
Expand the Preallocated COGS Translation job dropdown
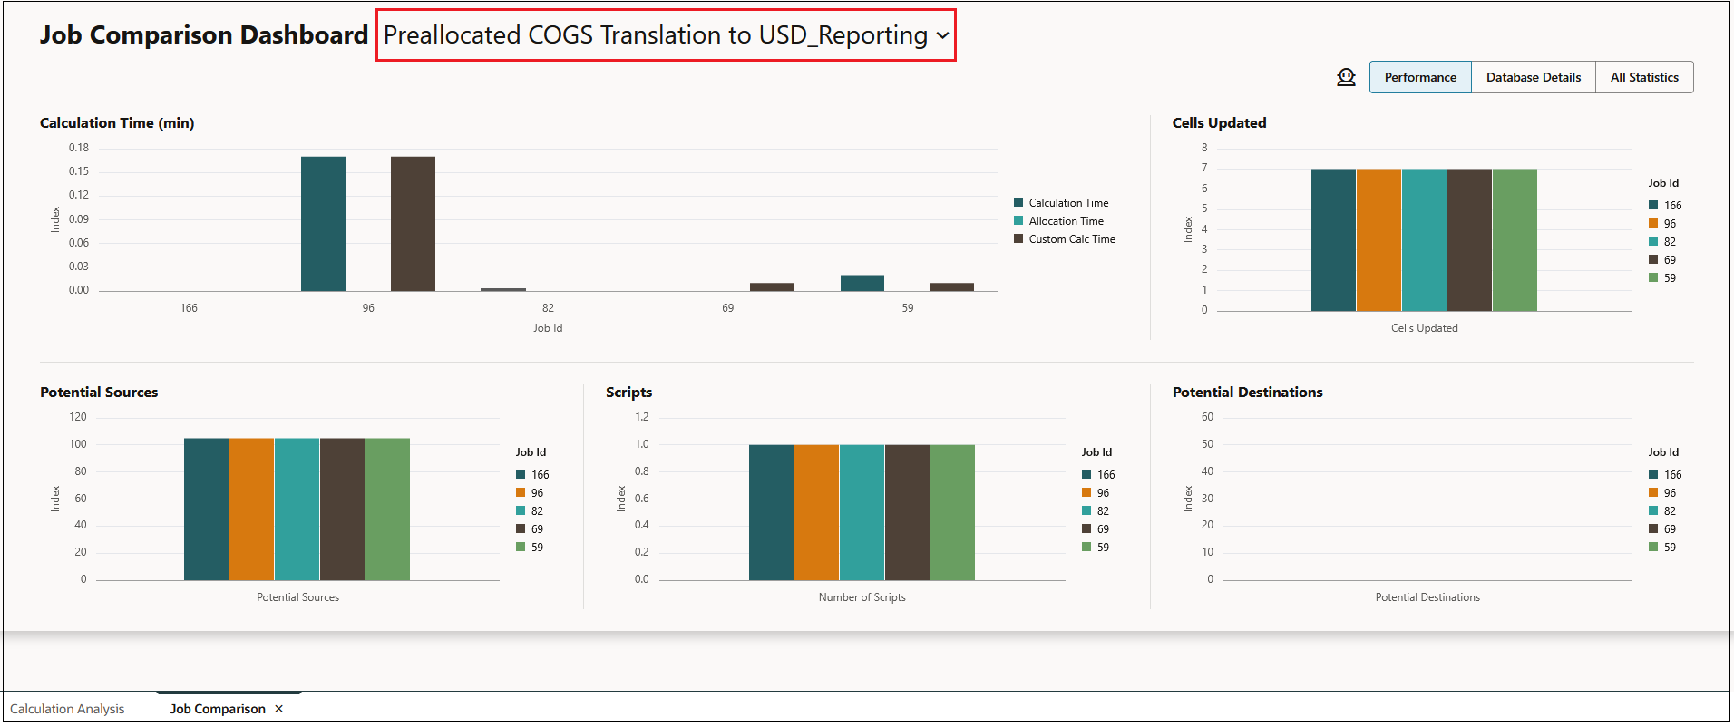coord(667,35)
